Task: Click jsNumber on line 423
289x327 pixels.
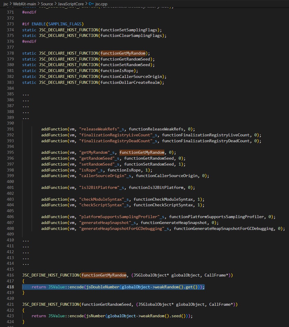Action: click(x=96, y=316)
